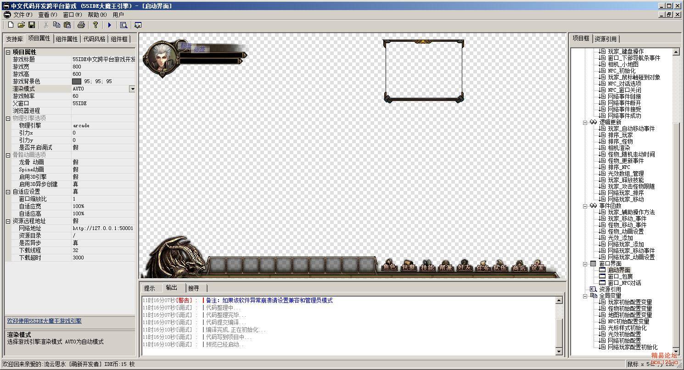Click the scissors cut icon

[46, 25]
